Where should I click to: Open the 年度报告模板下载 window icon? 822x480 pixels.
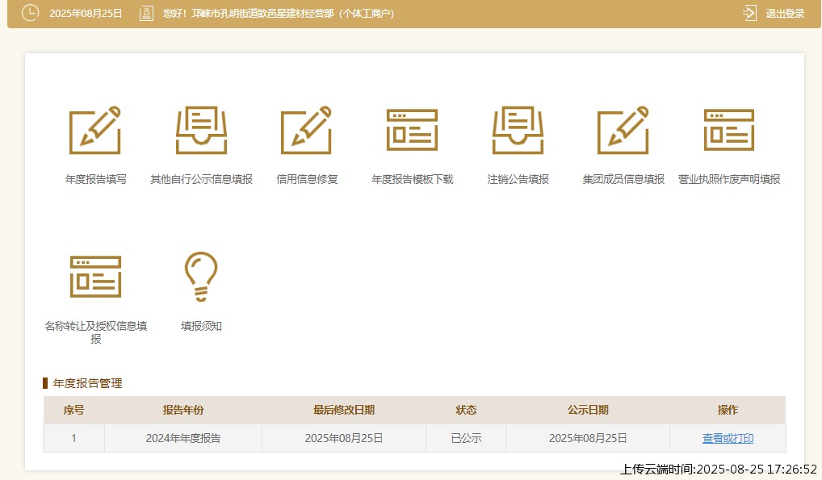coord(412,130)
